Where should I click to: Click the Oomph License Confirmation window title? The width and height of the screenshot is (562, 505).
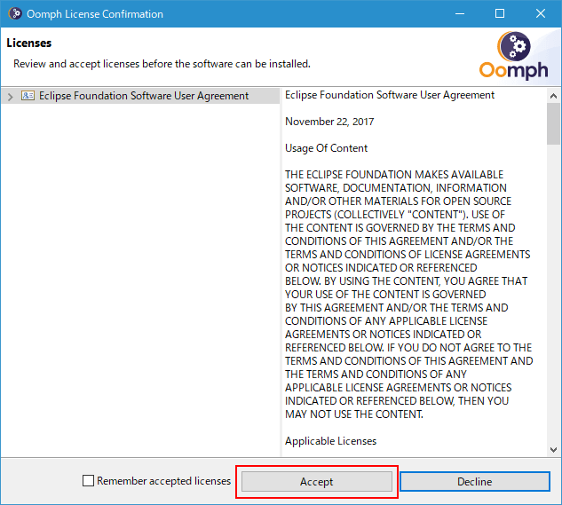tap(95, 14)
